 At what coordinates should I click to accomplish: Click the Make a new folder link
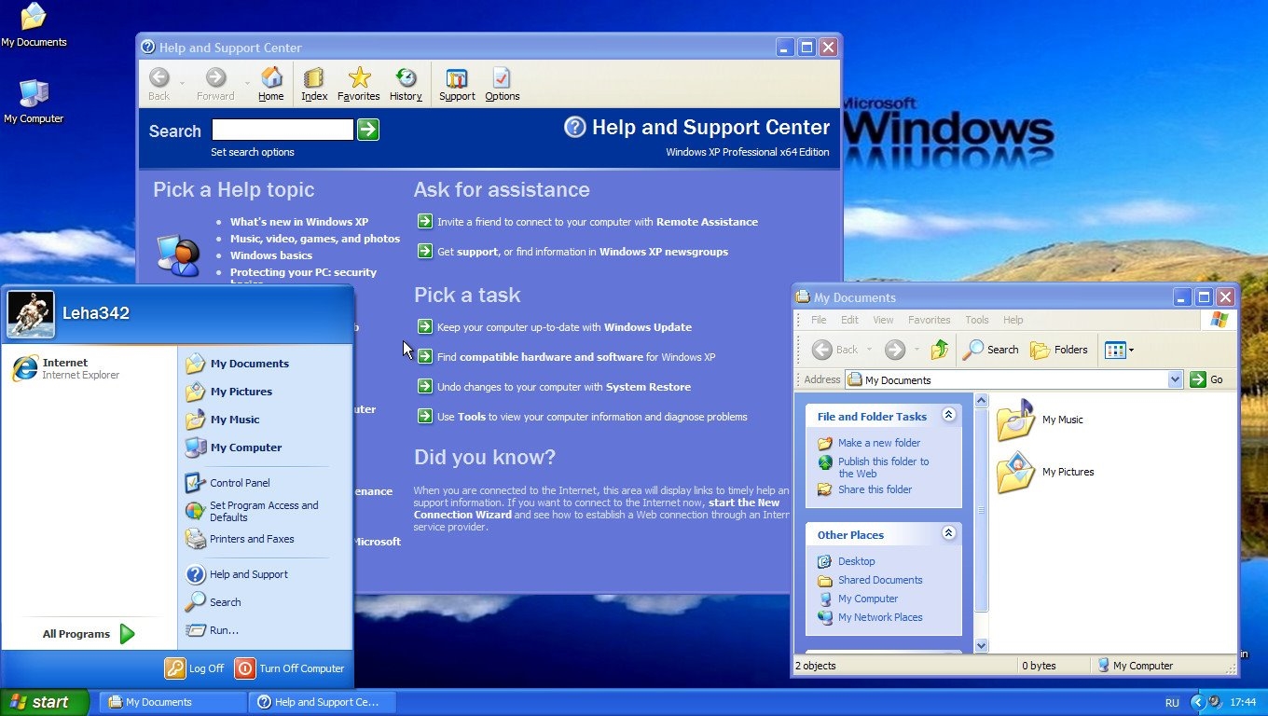[x=878, y=443]
